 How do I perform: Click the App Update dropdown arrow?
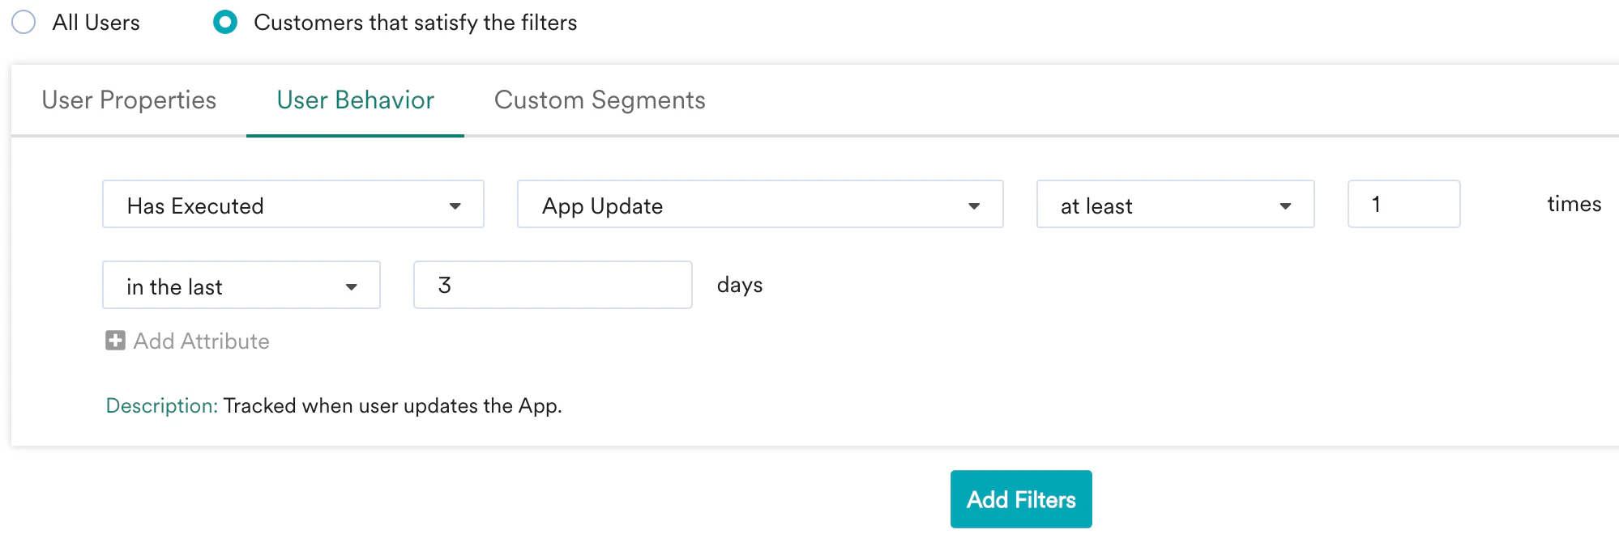click(976, 205)
